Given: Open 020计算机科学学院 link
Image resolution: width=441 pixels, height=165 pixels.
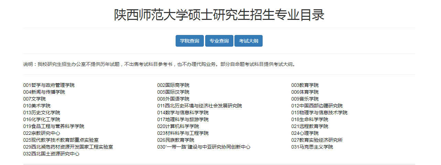Looking at the screenshot, I should pyautogui.click(x=178, y=126).
